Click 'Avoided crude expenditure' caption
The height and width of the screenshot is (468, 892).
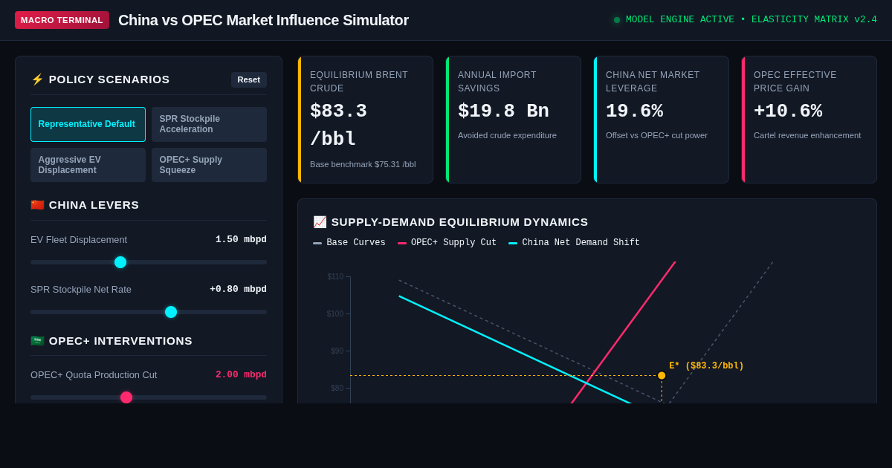click(x=507, y=135)
